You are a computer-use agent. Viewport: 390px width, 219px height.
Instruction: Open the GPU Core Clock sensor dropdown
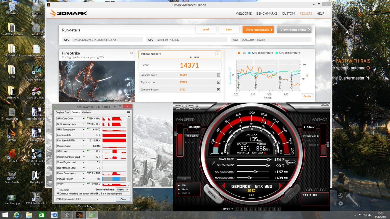[x=84, y=119]
